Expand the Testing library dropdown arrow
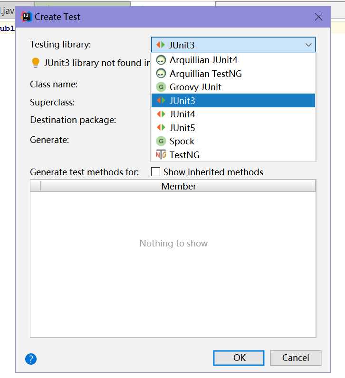Screen dimensions: 345x378 pyautogui.click(x=308, y=45)
